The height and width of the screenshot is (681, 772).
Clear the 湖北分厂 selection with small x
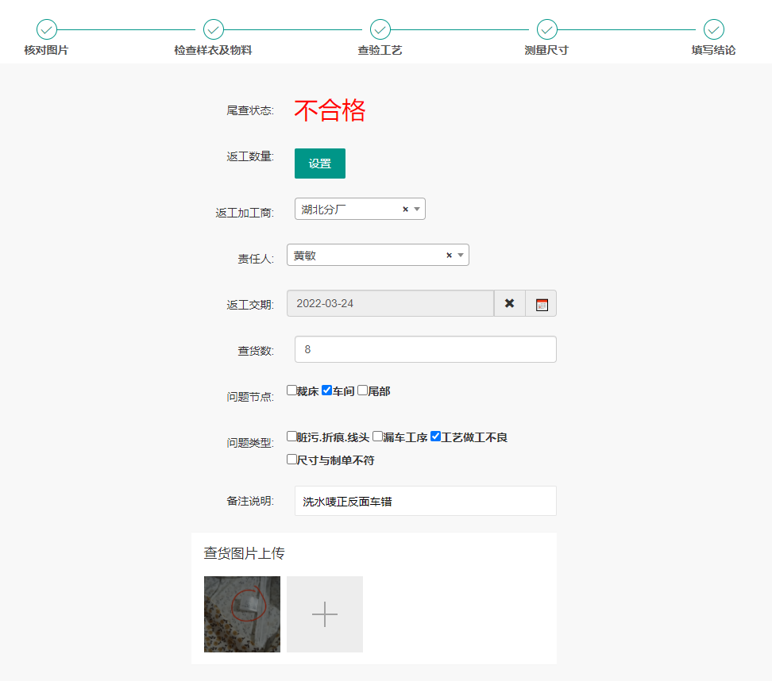coord(405,210)
